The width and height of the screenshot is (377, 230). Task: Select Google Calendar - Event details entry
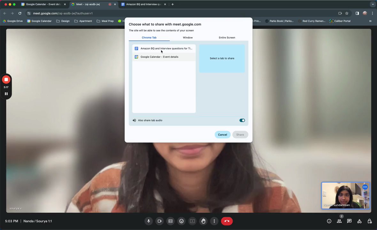tap(164, 57)
